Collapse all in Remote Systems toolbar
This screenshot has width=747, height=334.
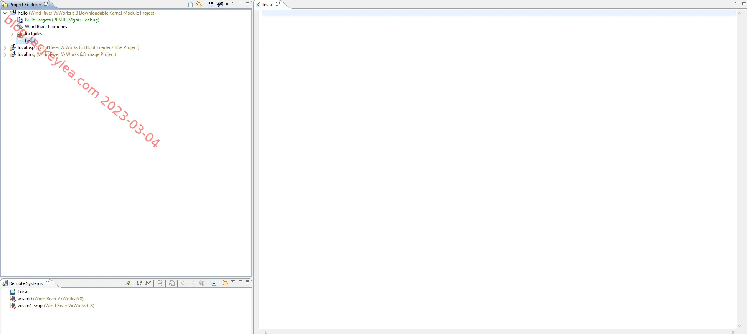tap(214, 283)
